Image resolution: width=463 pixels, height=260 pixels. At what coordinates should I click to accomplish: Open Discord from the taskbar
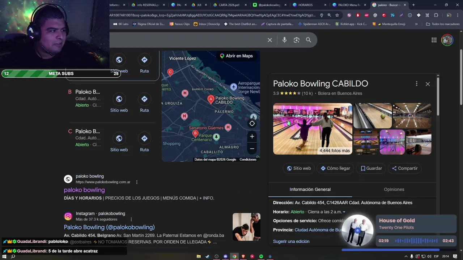225,256
